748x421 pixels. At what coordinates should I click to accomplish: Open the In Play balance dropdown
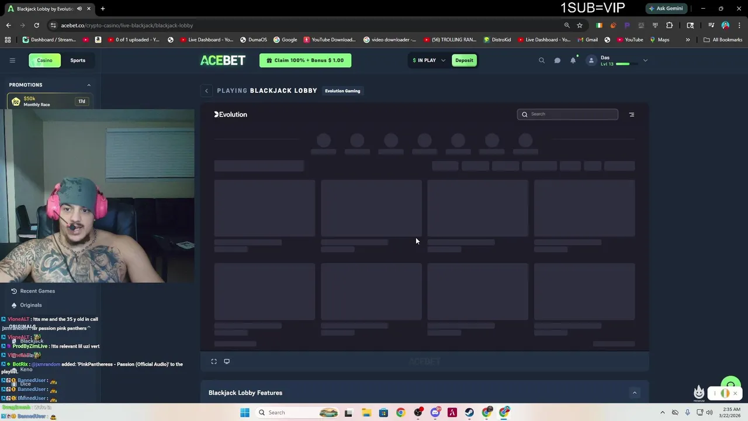429,60
